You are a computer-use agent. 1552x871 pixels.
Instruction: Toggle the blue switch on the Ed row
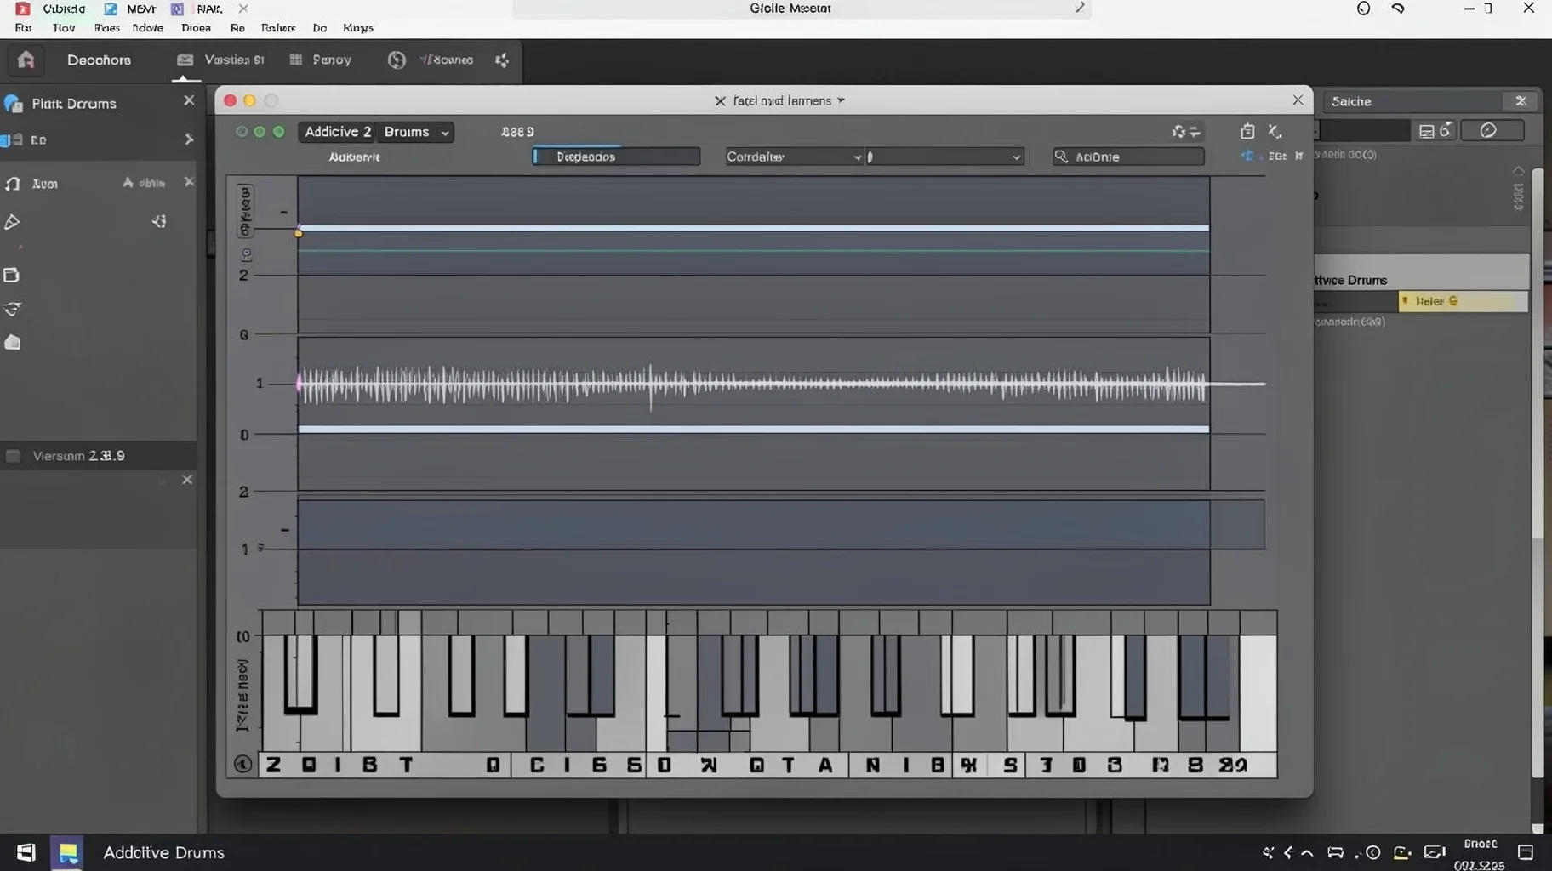pyautogui.click(x=12, y=140)
